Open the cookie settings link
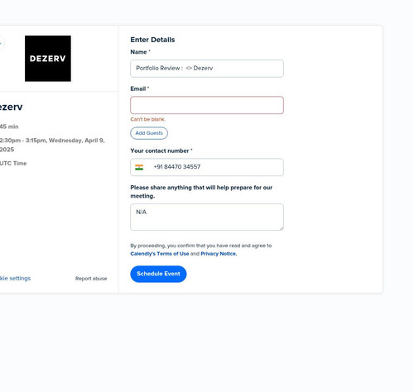This screenshot has width=414, height=392. pos(15,279)
